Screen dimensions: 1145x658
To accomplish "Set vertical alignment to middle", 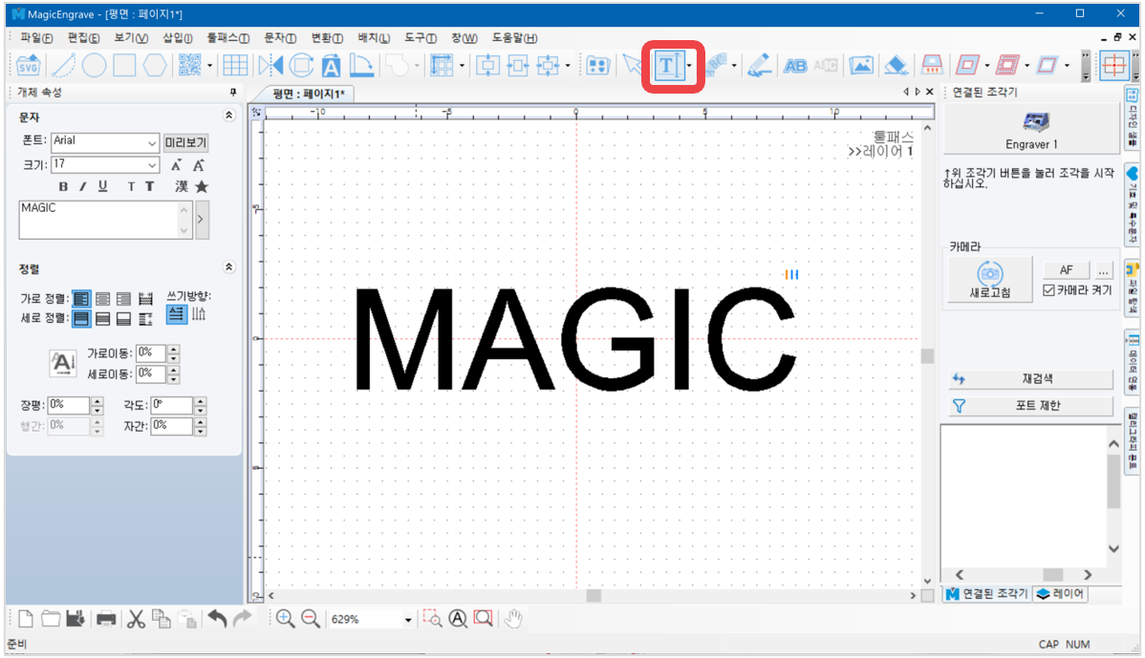I will coord(103,319).
